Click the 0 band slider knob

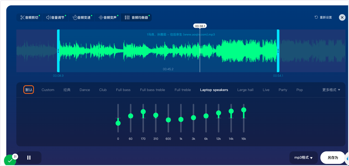118,123
